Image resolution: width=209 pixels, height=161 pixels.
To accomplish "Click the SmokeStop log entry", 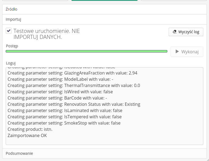I will [x=64, y=123].
